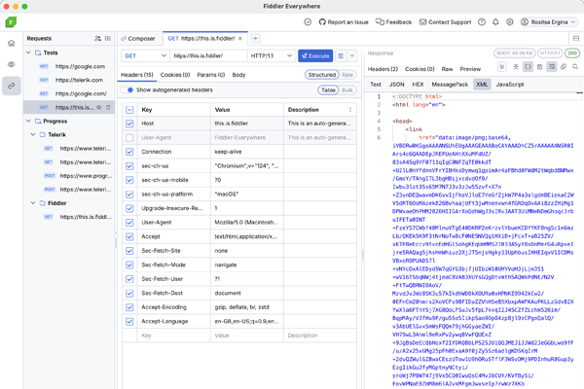
Task: Open the Home view in the sidebar
Action: (x=11, y=43)
